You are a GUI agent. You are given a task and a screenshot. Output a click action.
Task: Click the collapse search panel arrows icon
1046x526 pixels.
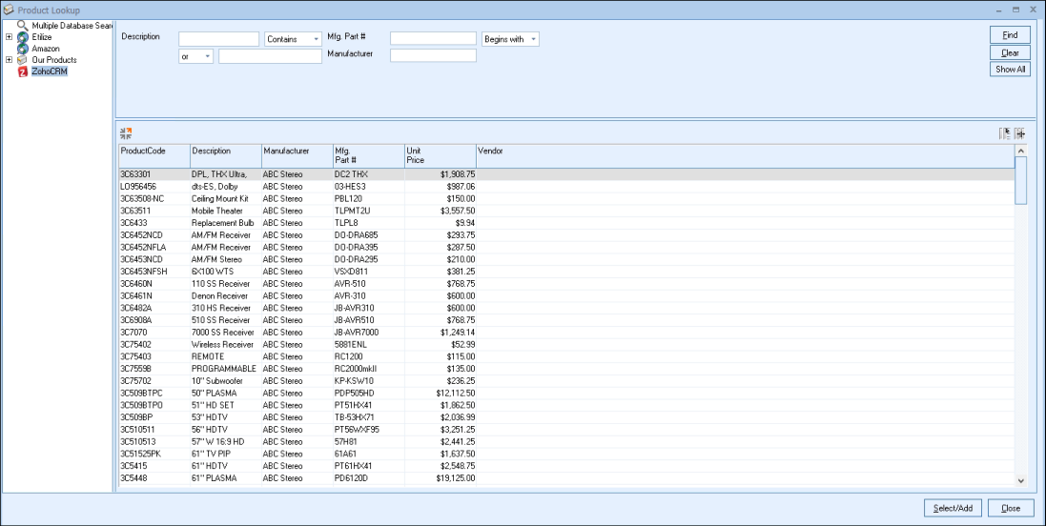[126, 133]
